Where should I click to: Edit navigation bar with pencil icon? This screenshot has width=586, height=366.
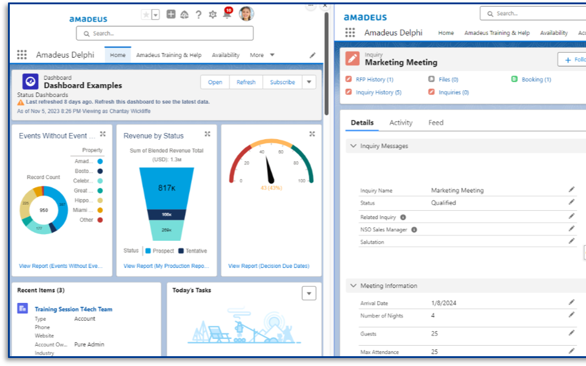[x=313, y=55]
